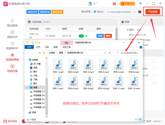Expand the Explorer ribbon chevron
The width and height of the screenshot is (165, 125).
(137, 47)
